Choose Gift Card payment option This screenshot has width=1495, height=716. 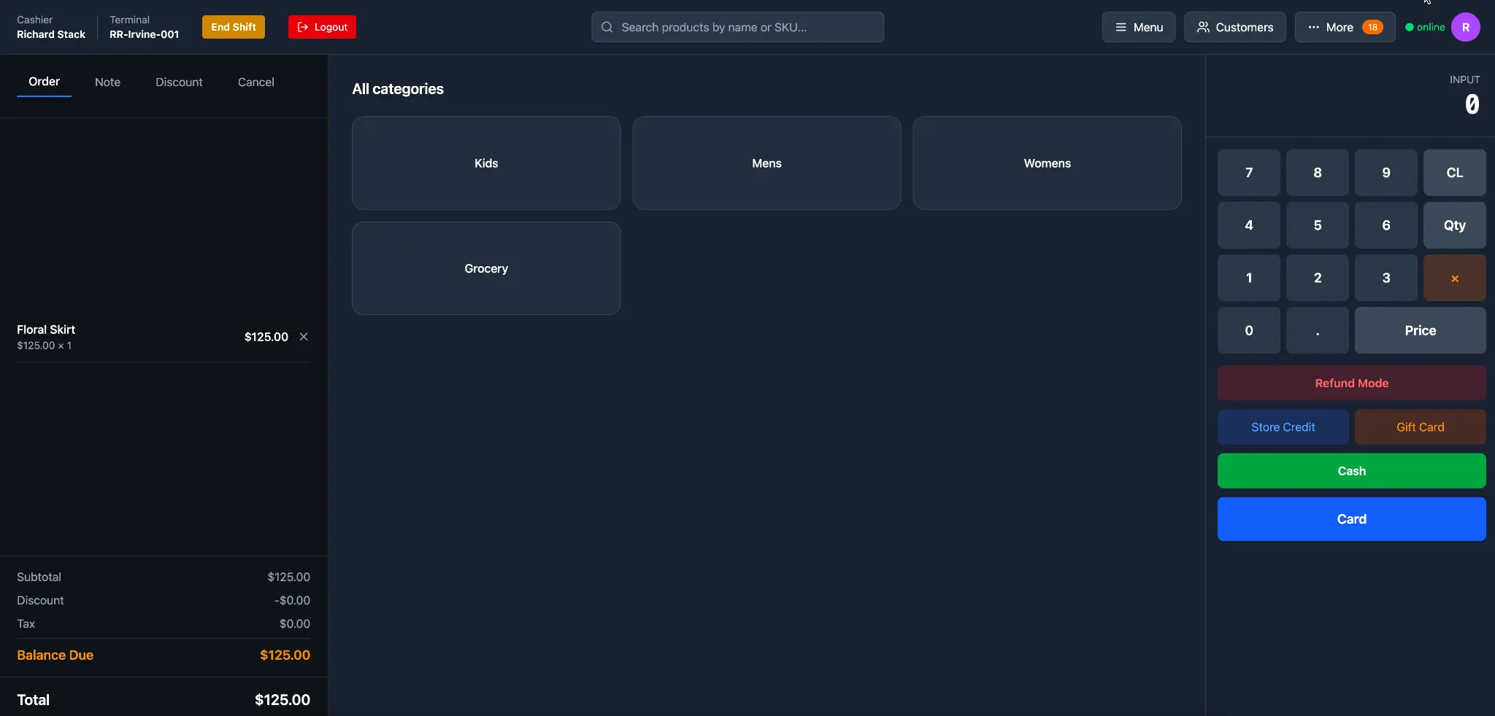pos(1420,427)
